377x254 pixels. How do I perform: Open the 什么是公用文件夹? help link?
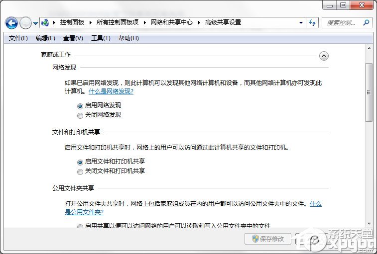click(x=84, y=212)
